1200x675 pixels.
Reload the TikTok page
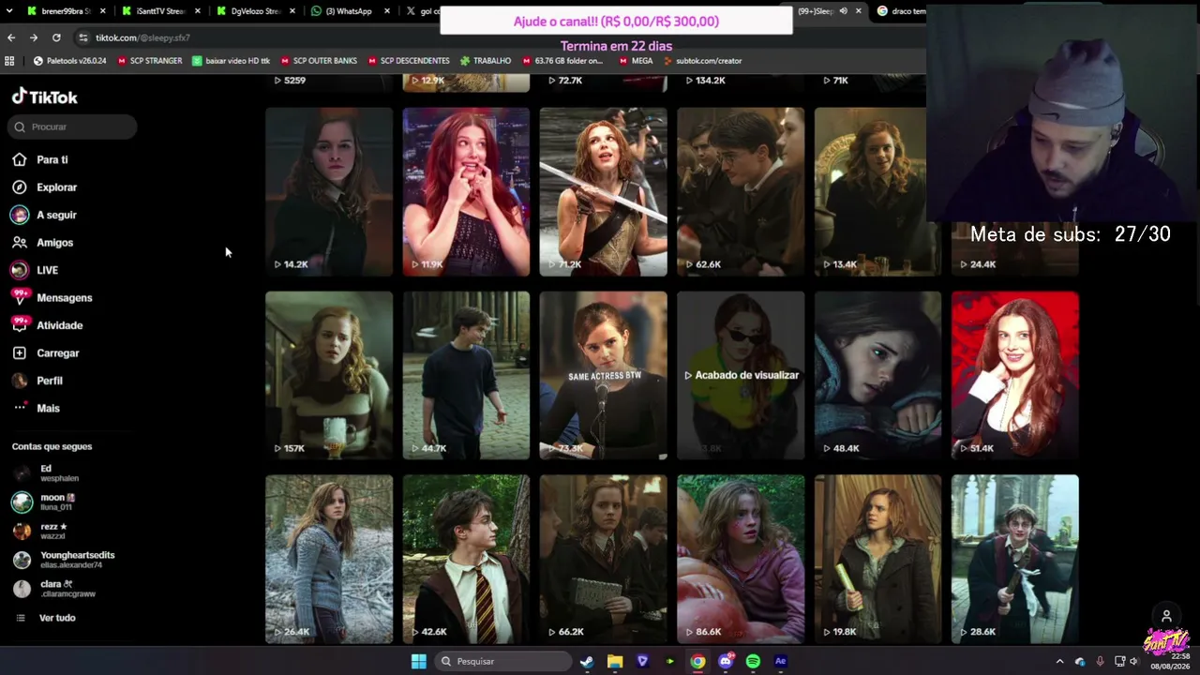tap(56, 37)
